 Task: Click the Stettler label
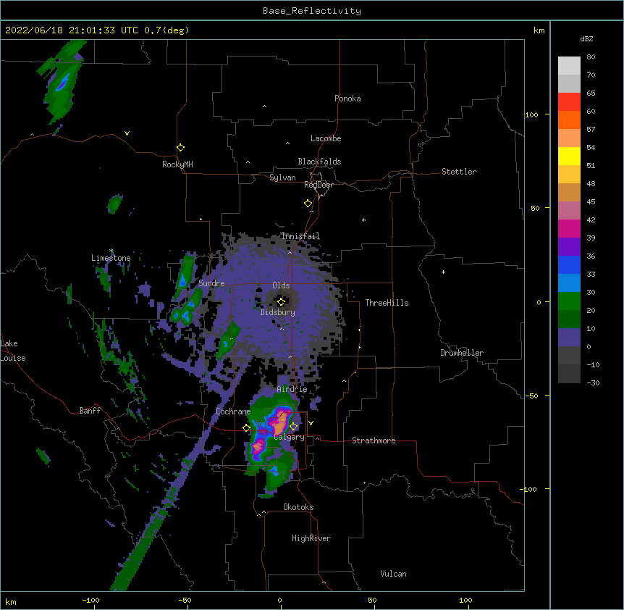click(x=459, y=172)
